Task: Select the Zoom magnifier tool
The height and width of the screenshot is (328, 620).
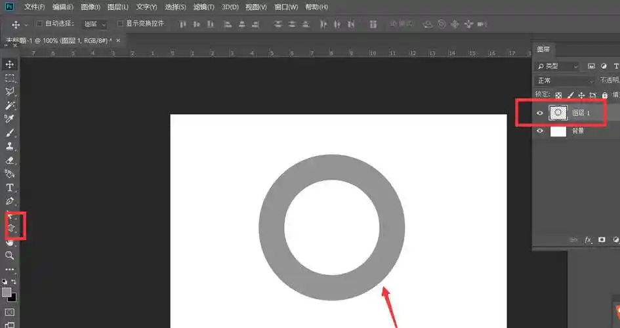Action: 10,255
